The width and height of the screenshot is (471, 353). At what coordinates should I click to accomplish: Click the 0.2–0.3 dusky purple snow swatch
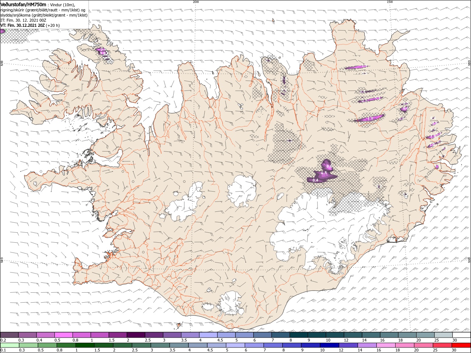[x=9, y=335]
